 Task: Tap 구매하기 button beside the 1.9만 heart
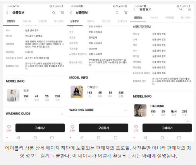103,128
